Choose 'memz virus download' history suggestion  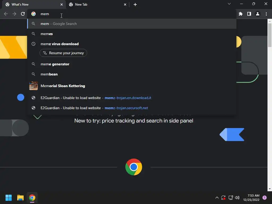[x=132, y=44]
